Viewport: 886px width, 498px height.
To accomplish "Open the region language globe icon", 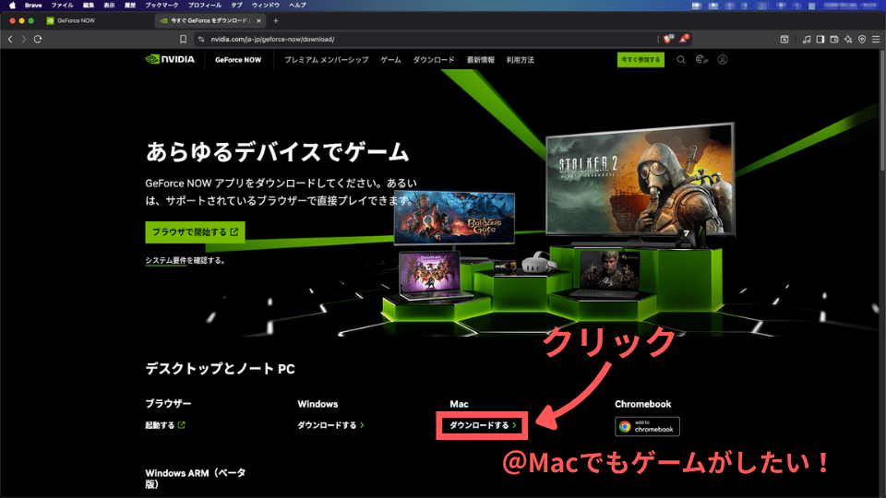I will (x=701, y=60).
